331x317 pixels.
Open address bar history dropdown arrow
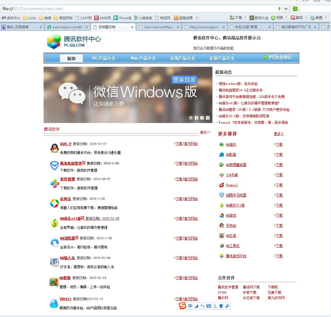coord(286,9)
